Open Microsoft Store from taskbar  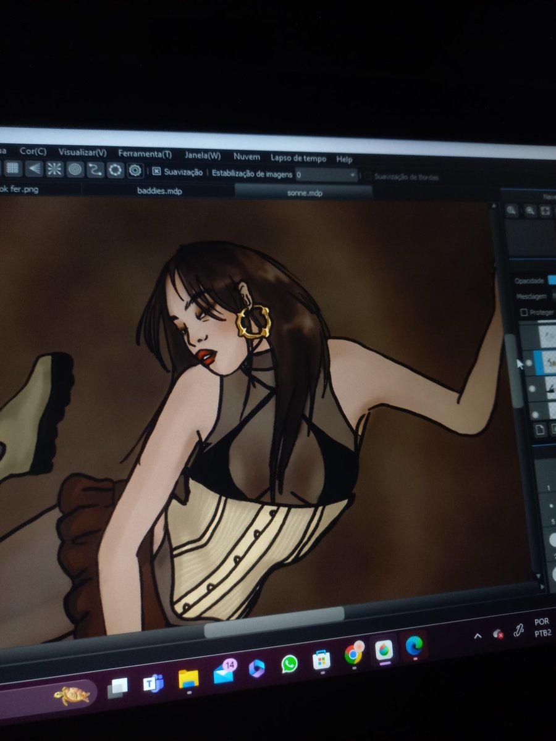tap(321, 659)
